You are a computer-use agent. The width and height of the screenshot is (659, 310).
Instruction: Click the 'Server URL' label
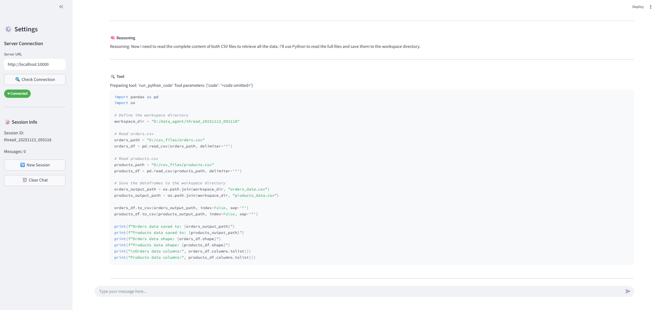(13, 54)
